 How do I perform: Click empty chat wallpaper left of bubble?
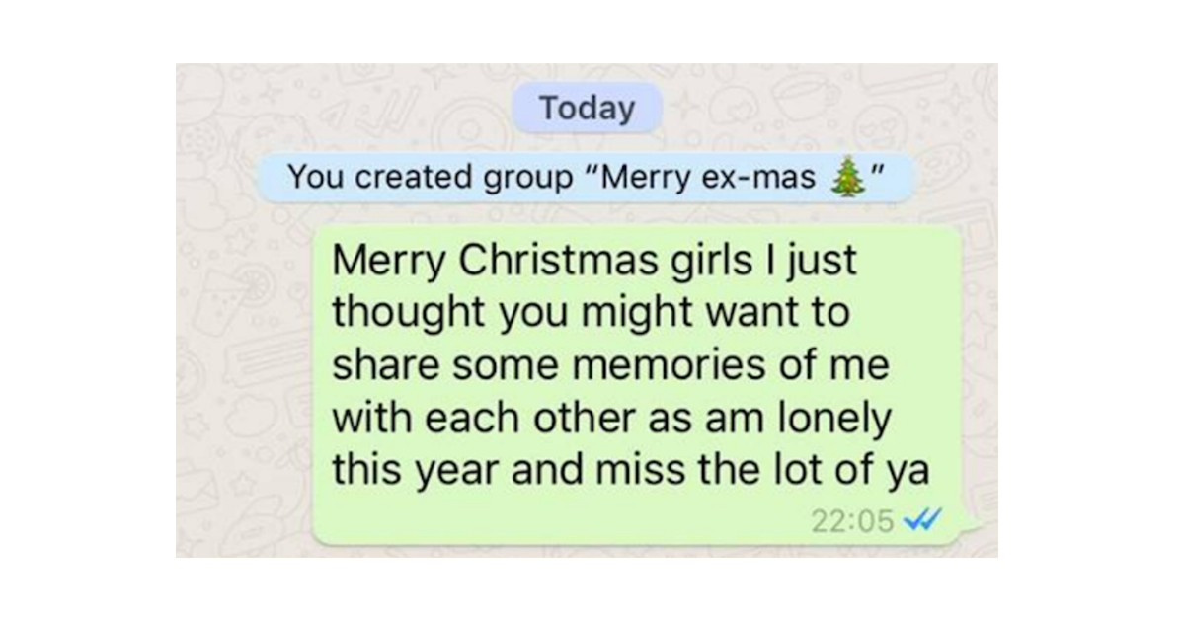[x=245, y=444]
